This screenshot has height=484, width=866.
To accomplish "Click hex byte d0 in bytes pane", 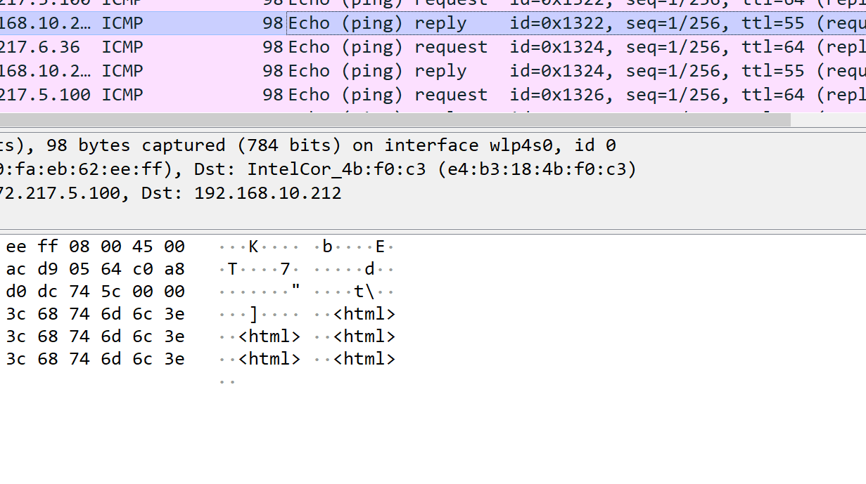I will pyautogui.click(x=16, y=292).
